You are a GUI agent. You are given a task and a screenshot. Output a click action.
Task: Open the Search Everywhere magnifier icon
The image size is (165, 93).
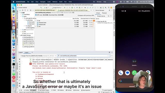[x=109, y=7]
